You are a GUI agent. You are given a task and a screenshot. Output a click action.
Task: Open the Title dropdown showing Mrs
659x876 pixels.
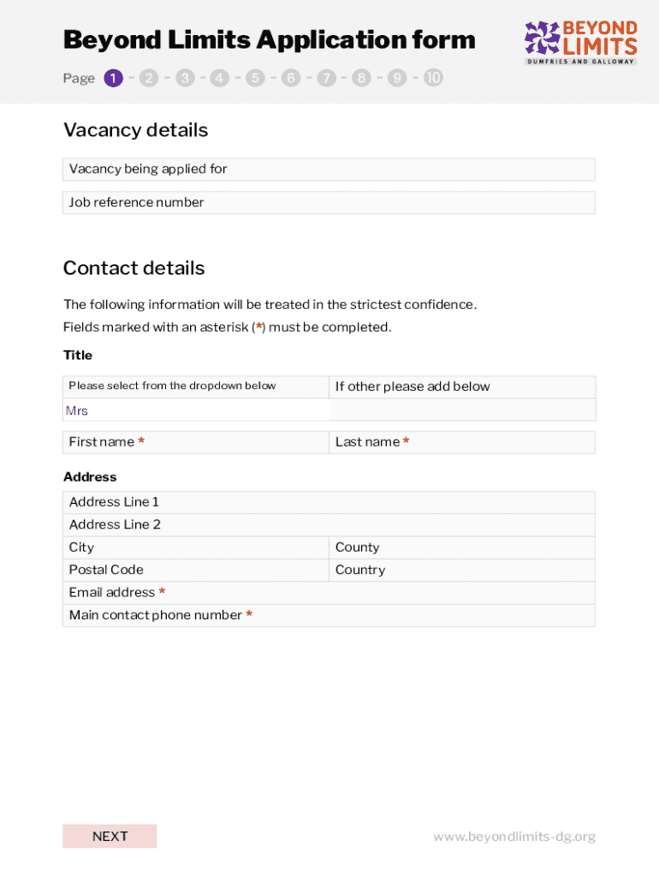[196, 411]
